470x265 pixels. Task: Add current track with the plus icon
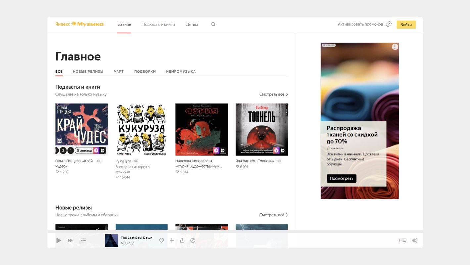pos(172,241)
